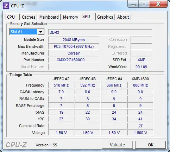Open the Caches tab
The width and height of the screenshot is (170, 152).
(29, 17)
